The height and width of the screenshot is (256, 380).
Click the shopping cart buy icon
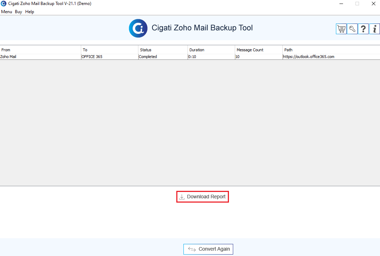click(x=341, y=29)
